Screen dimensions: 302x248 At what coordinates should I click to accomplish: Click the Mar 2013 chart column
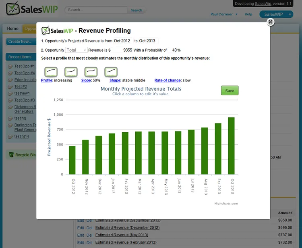[139, 153]
